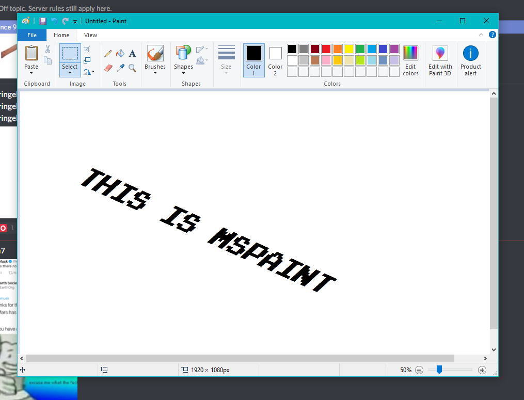Save the file using the floppy disk icon
Screen dimensions: 524x400
point(43,21)
